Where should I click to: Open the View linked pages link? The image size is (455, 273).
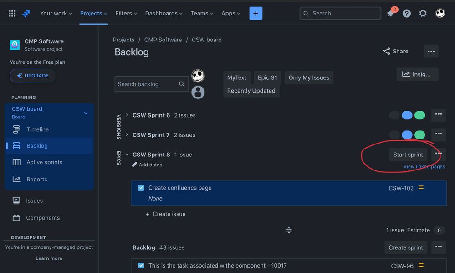[x=424, y=166]
